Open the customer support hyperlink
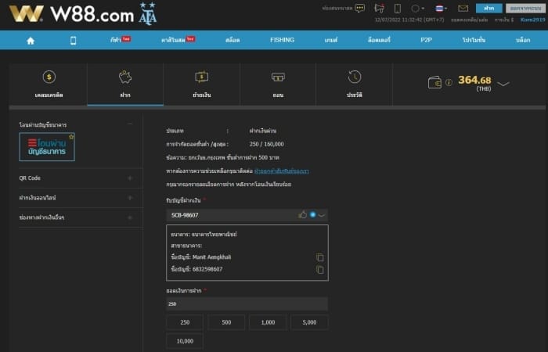The height and width of the screenshot is (352, 548). click(x=281, y=171)
